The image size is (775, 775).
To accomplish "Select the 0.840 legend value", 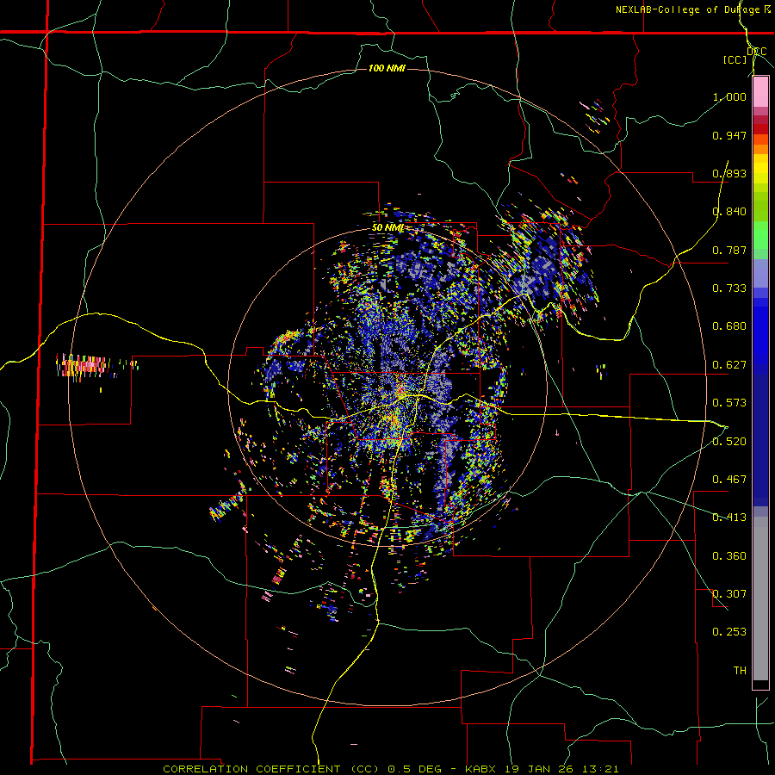I will coord(729,212).
